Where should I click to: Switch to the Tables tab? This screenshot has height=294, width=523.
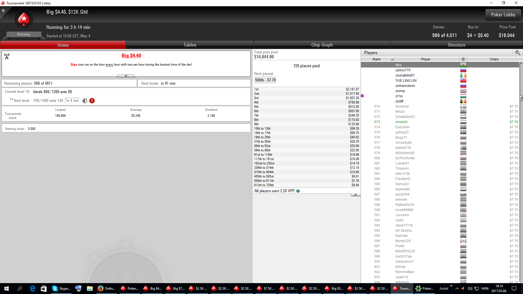pos(190,45)
